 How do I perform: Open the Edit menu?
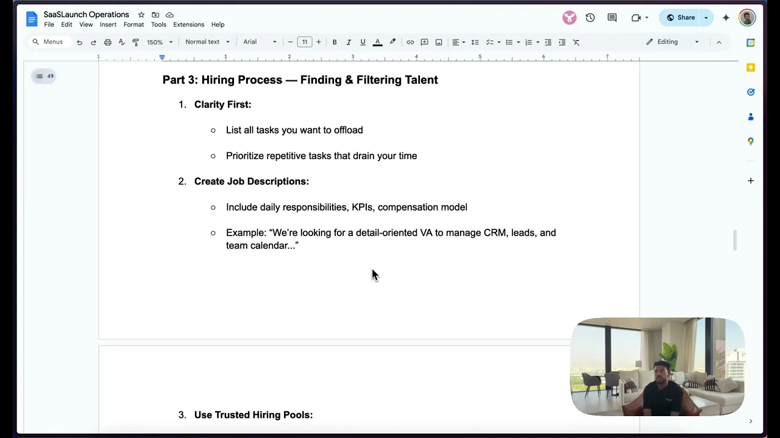click(x=66, y=25)
